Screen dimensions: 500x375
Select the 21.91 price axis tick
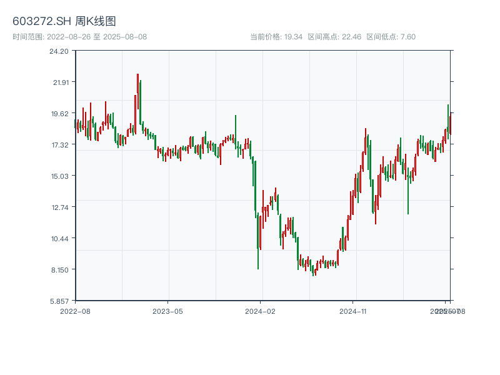pos(59,82)
